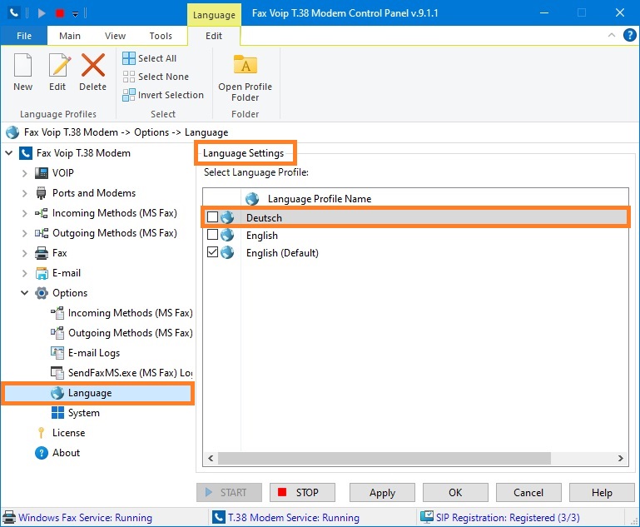The height and width of the screenshot is (527, 640).
Task: Open the License tree item
Action: pyautogui.click(x=68, y=433)
